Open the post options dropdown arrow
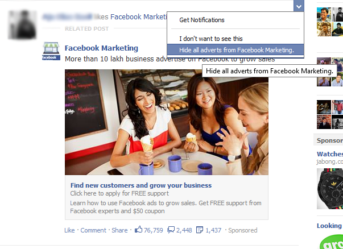The image size is (343, 249). pyautogui.click(x=299, y=6)
